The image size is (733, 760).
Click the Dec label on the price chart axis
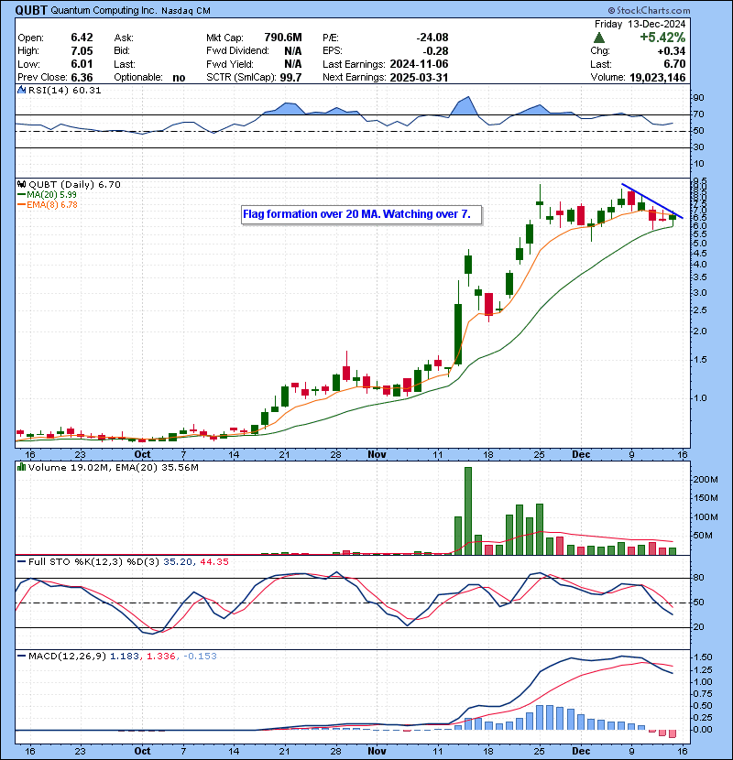point(581,455)
